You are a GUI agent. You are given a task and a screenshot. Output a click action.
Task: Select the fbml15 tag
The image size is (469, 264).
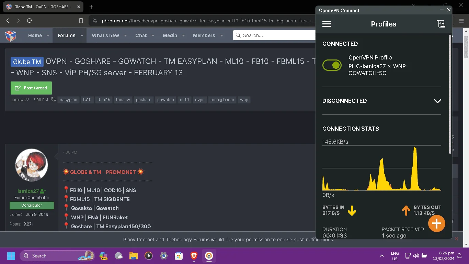pos(104,100)
